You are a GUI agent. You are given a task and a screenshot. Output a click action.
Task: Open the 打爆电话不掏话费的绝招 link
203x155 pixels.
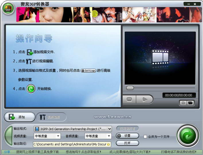coord(179,152)
